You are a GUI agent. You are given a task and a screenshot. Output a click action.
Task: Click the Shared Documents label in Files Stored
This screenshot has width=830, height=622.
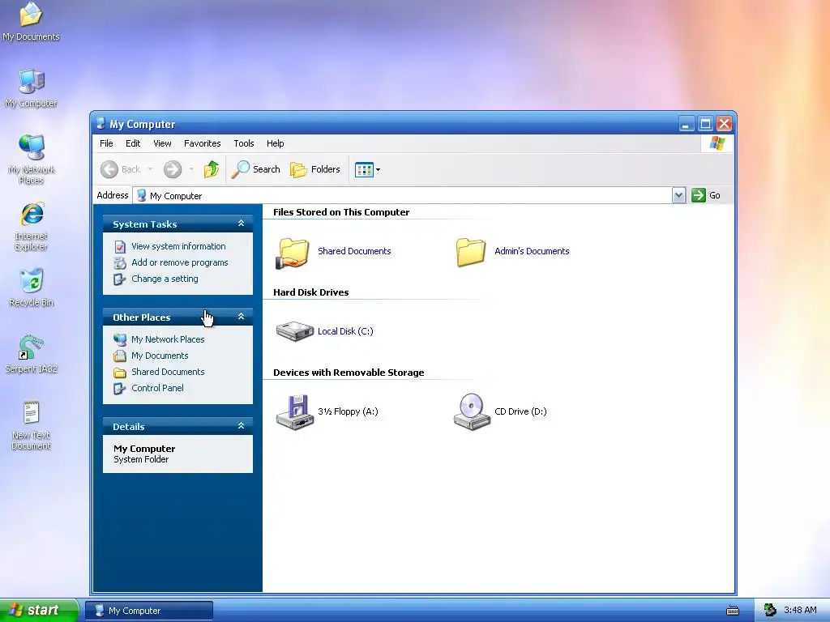point(354,251)
